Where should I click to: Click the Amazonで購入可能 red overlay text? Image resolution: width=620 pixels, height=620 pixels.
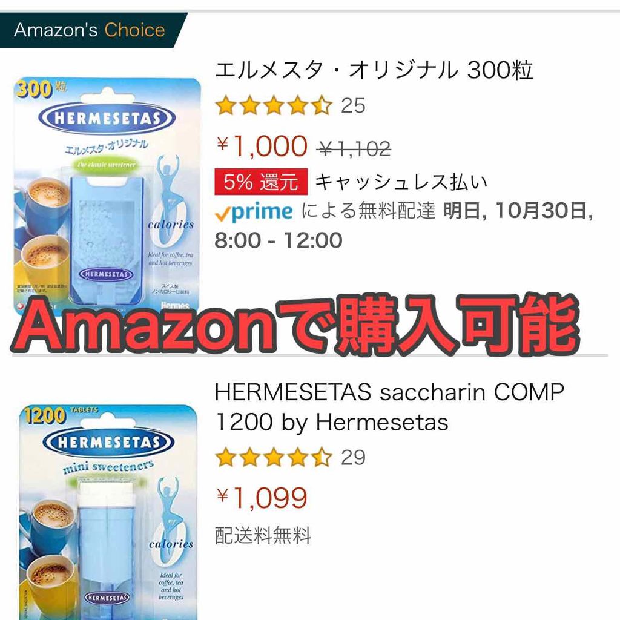click(295, 325)
